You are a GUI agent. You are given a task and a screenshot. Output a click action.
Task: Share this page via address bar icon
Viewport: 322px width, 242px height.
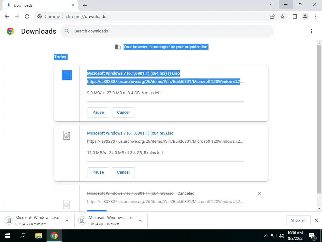click(272, 16)
